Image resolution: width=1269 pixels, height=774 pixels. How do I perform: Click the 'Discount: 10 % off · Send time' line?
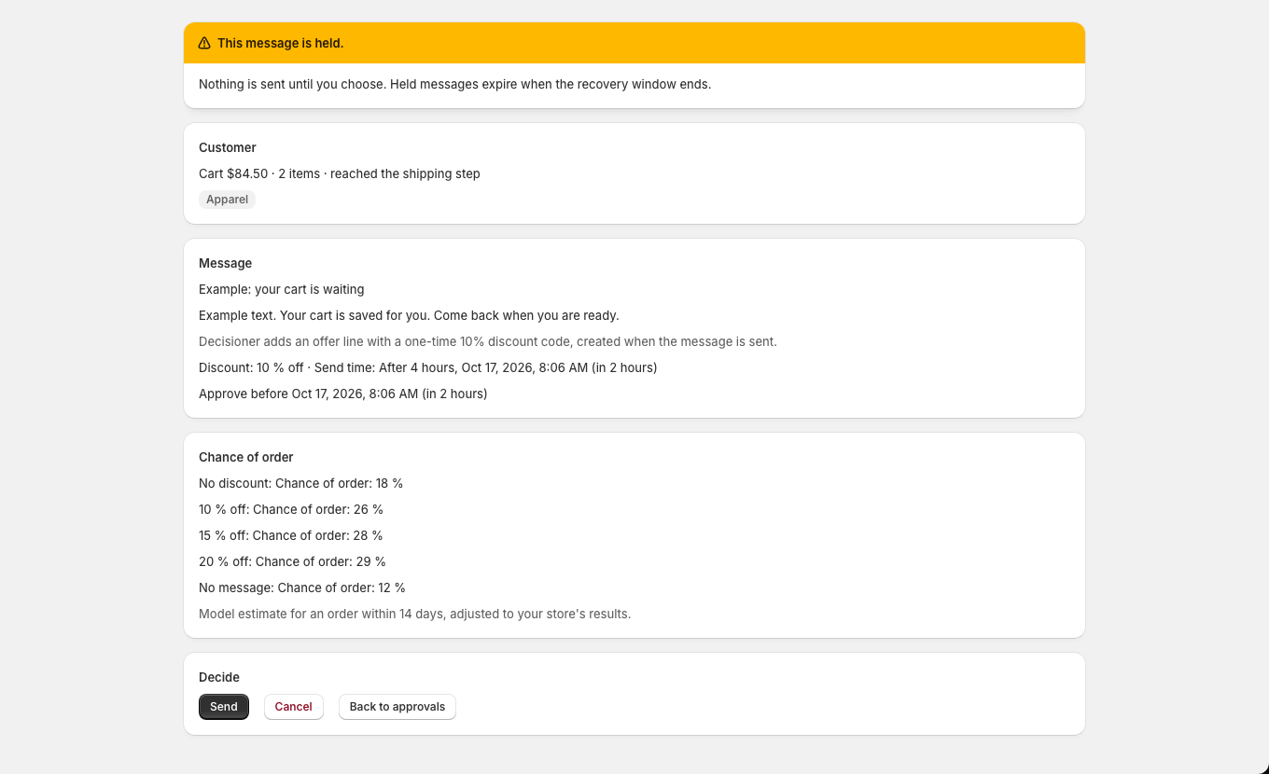[x=428, y=367]
